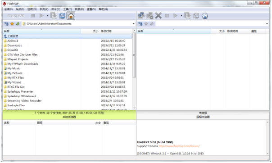Select the Mixpad Projects folder

pyautogui.click(x=68, y=59)
